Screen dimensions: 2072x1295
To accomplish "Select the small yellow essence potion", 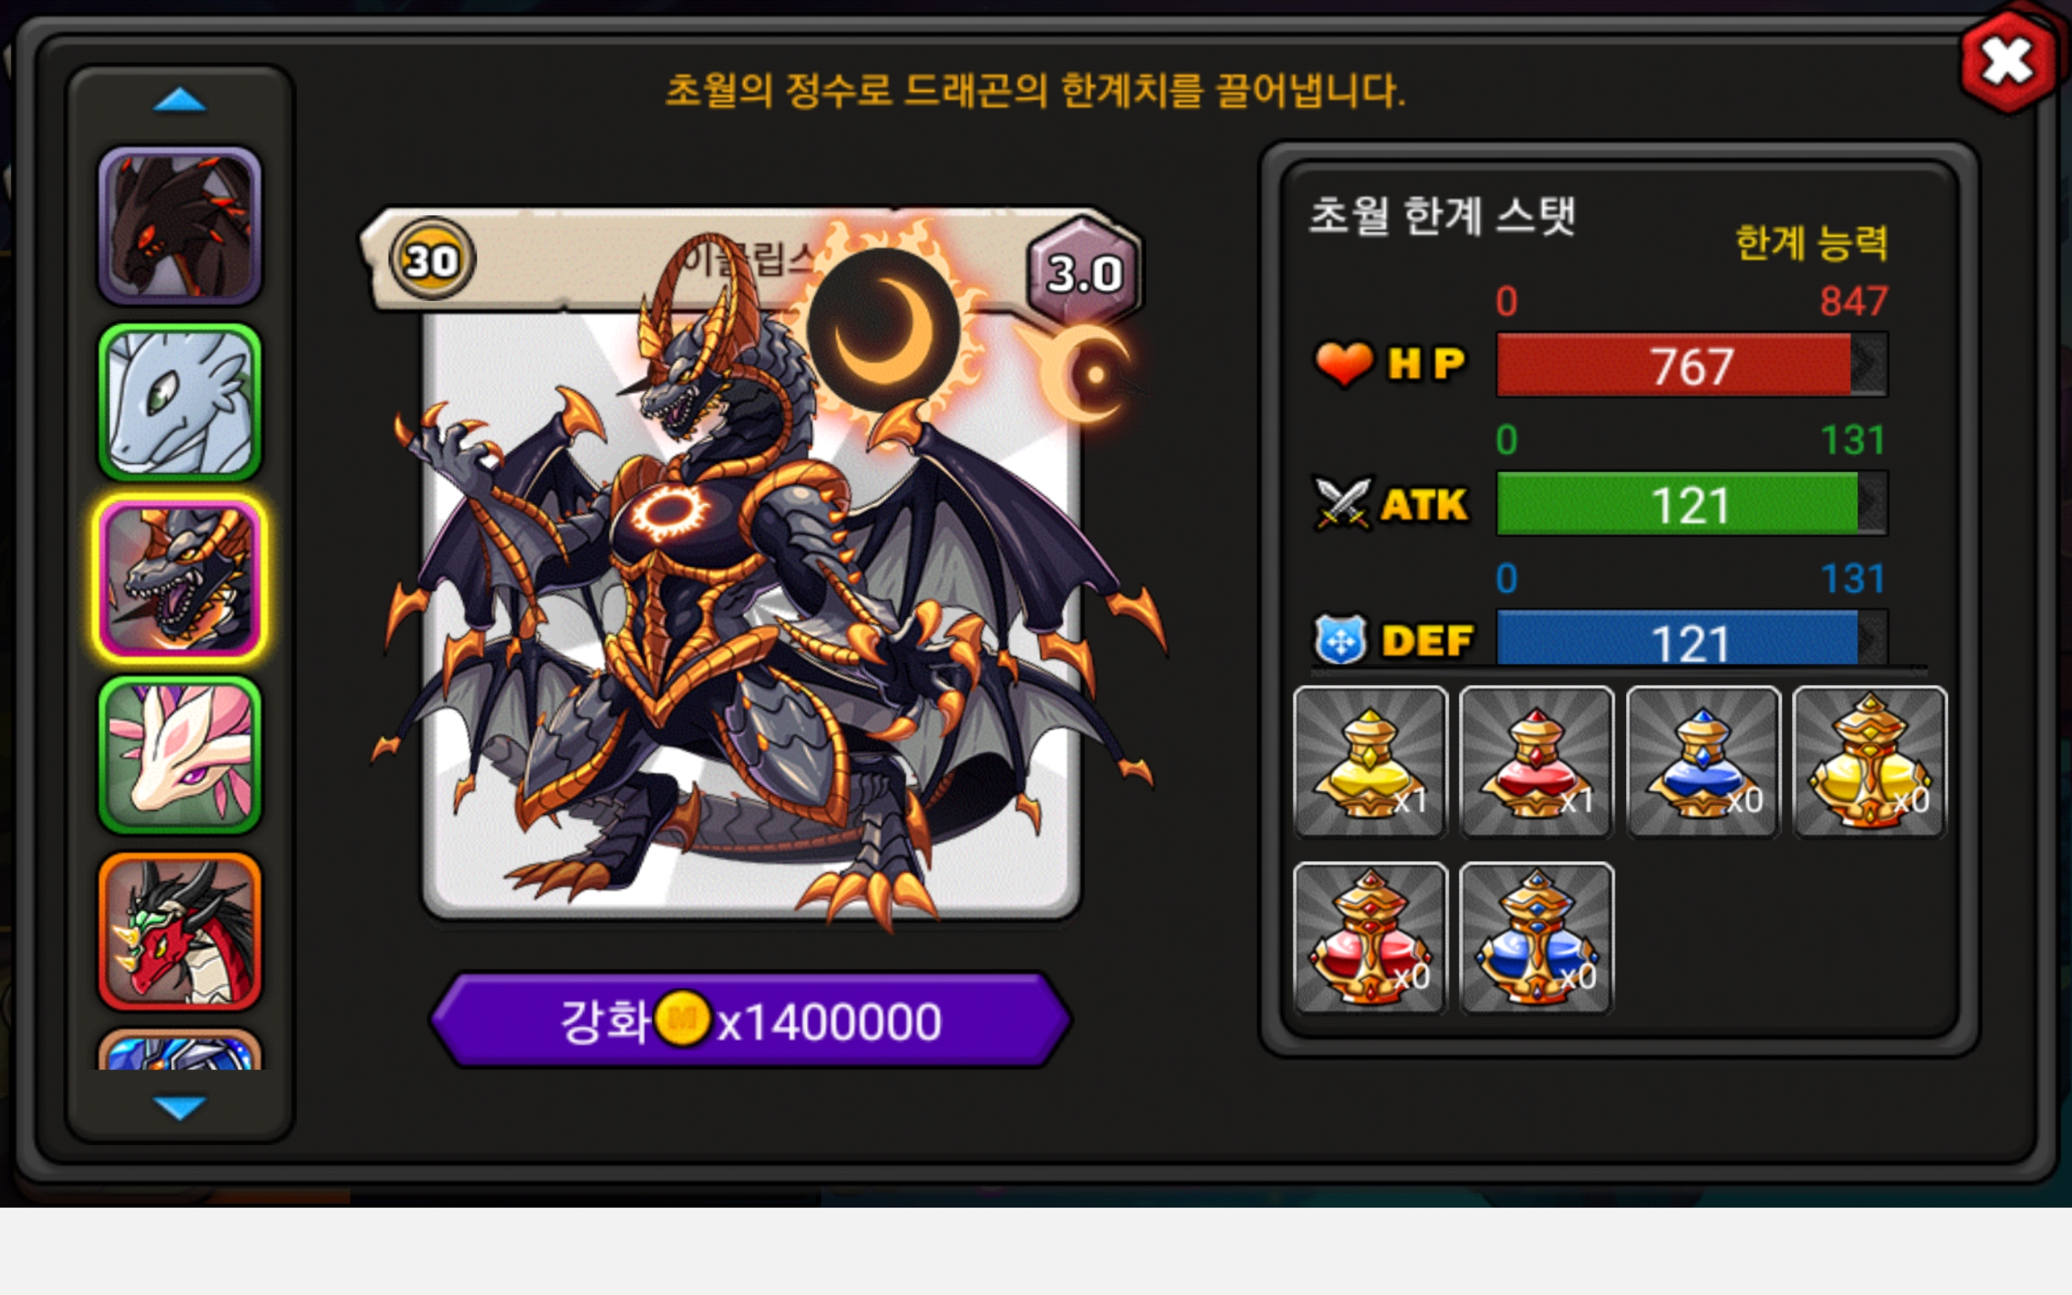I will (x=1370, y=762).
